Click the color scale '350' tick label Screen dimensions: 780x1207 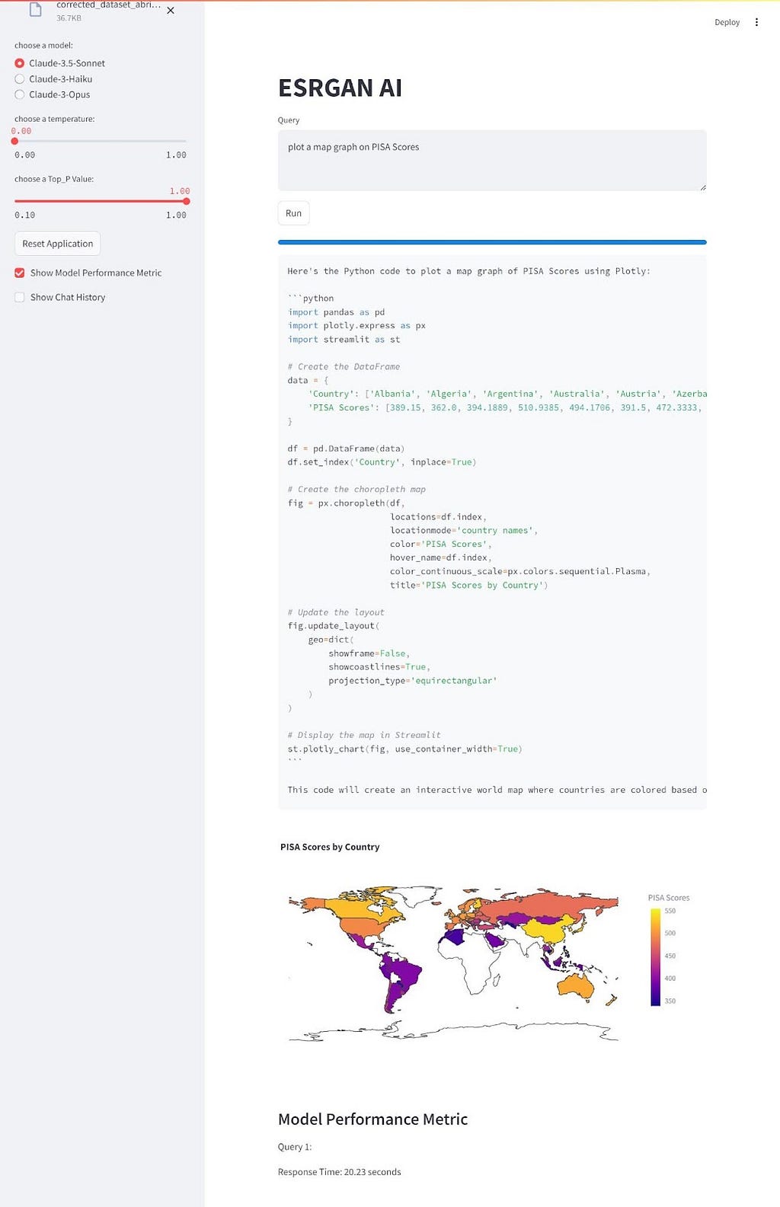click(670, 1001)
